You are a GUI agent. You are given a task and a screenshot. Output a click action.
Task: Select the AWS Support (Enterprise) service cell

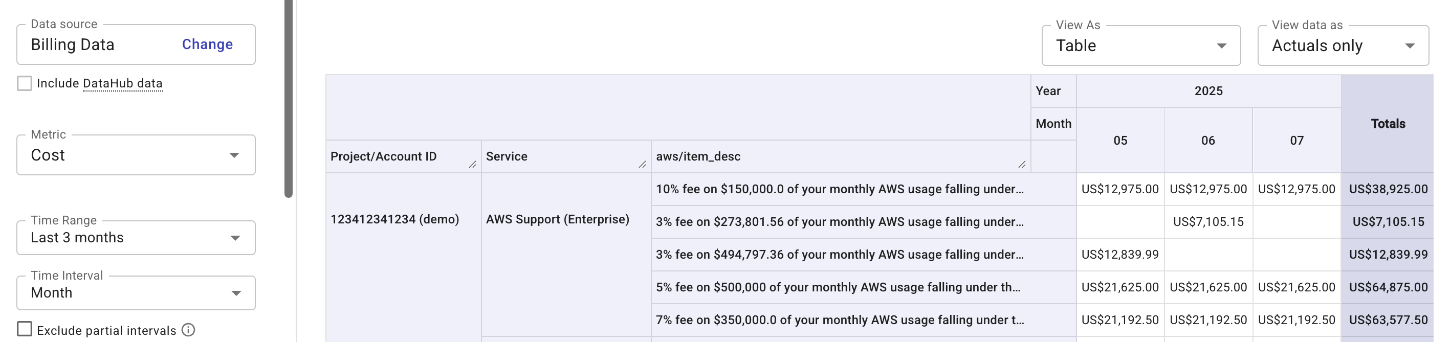tap(558, 219)
